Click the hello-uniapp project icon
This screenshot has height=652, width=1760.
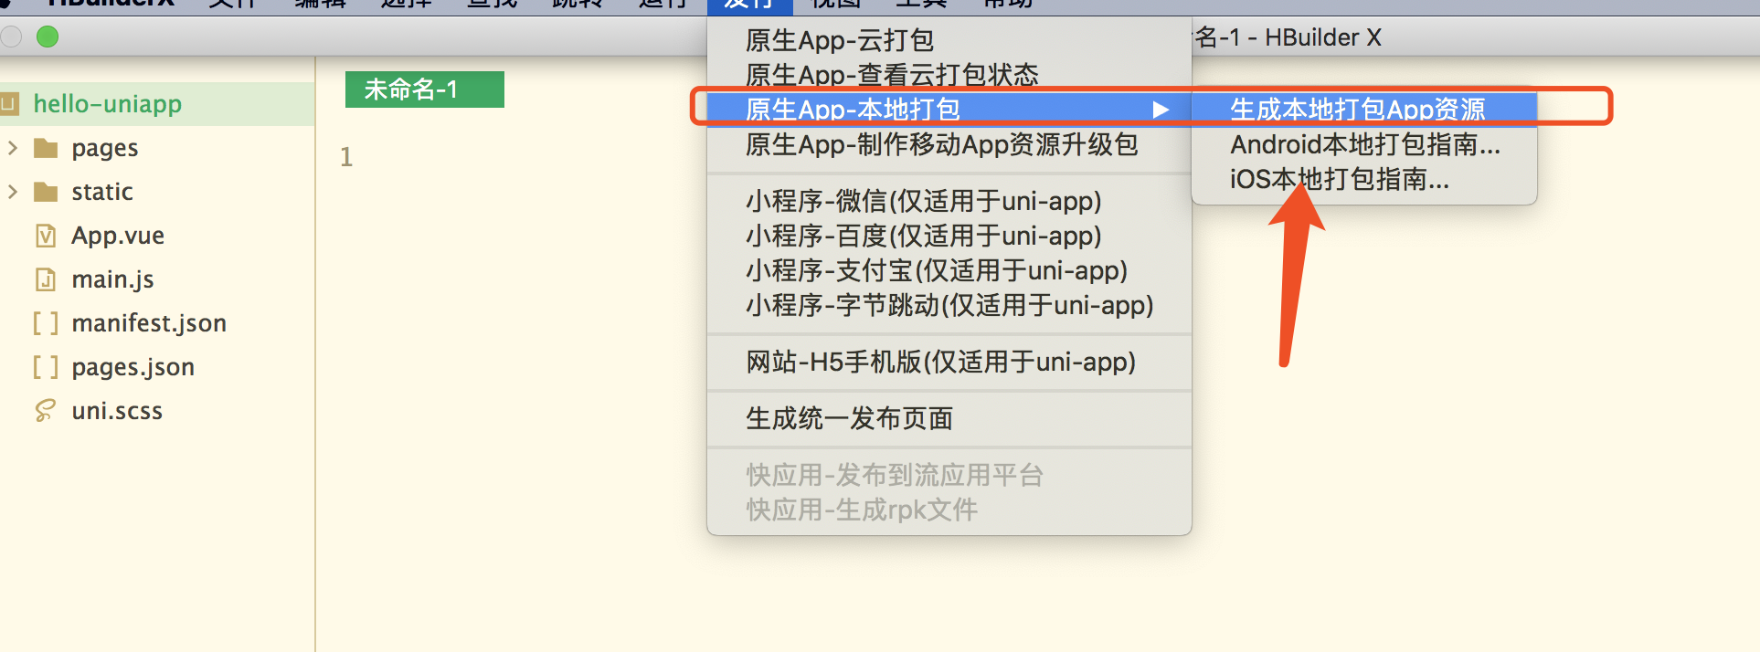point(9,103)
